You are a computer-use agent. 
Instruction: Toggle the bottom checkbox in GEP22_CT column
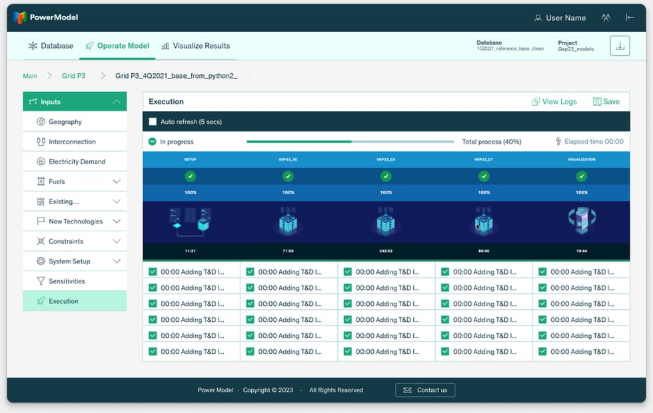445,352
